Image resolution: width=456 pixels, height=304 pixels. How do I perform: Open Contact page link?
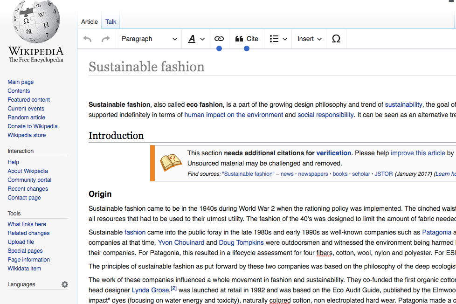coord(24,198)
